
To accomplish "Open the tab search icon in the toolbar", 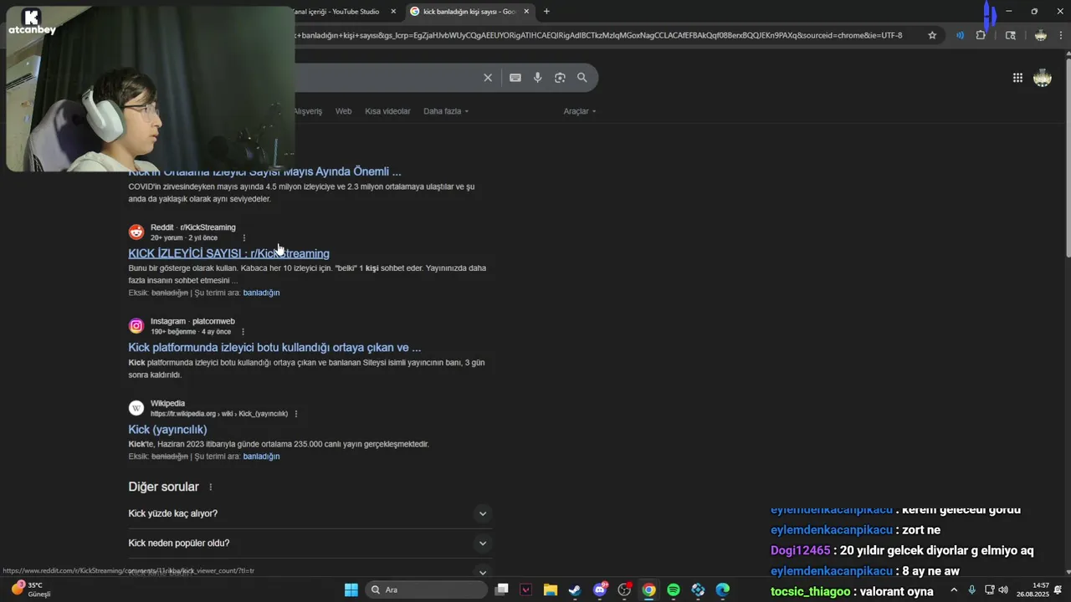I will pyautogui.click(x=1011, y=35).
